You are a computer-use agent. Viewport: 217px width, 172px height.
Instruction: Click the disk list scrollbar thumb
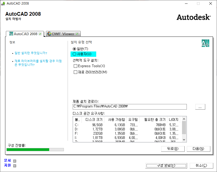[x=184, y=127]
